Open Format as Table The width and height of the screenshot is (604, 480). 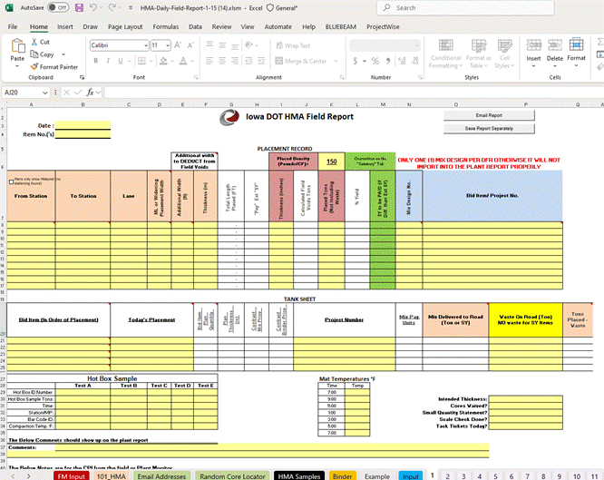click(x=479, y=54)
